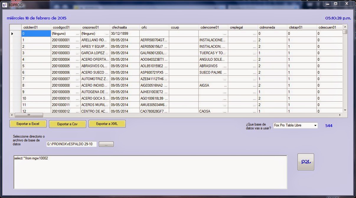Click the ccodigoc01 column header

tap(66, 27)
